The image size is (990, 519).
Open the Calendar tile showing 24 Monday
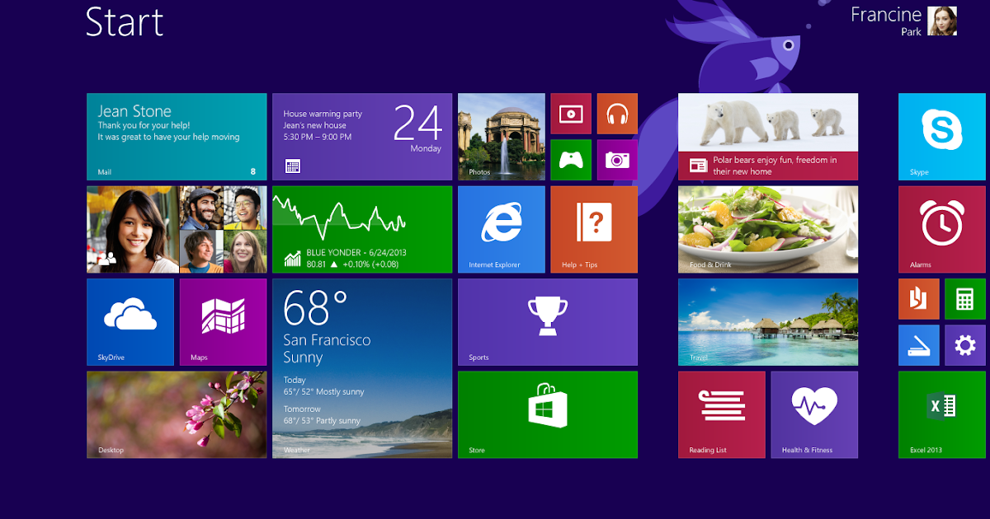[362, 137]
